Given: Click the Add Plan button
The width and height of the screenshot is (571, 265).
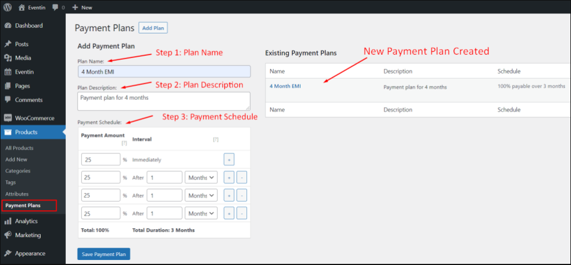Looking at the screenshot, I should pos(153,28).
